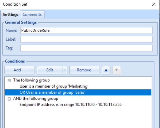Select 'AND the following group' row
The image size is (160, 128).
pos(36,99)
